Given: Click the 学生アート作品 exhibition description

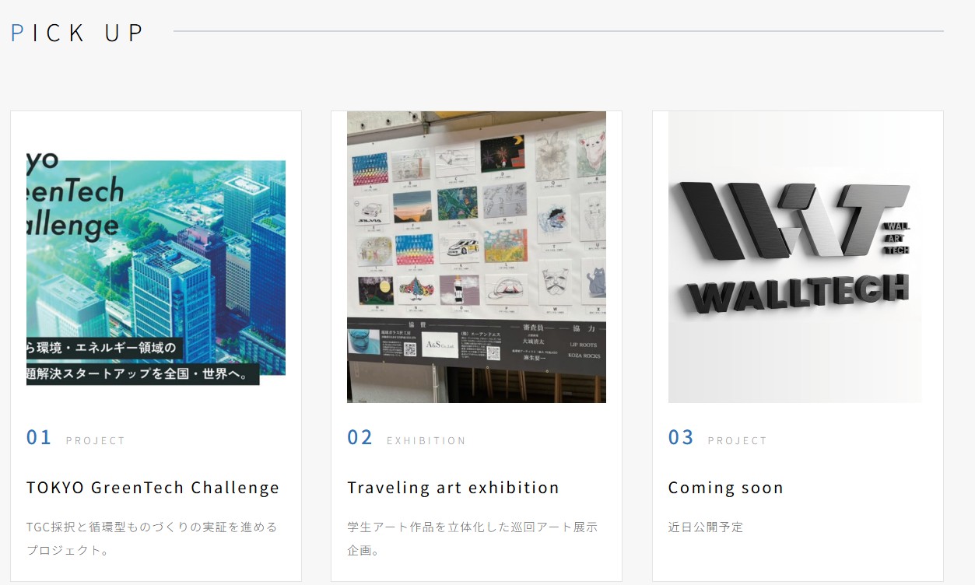Looking at the screenshot, I should (x=472, y=538).
